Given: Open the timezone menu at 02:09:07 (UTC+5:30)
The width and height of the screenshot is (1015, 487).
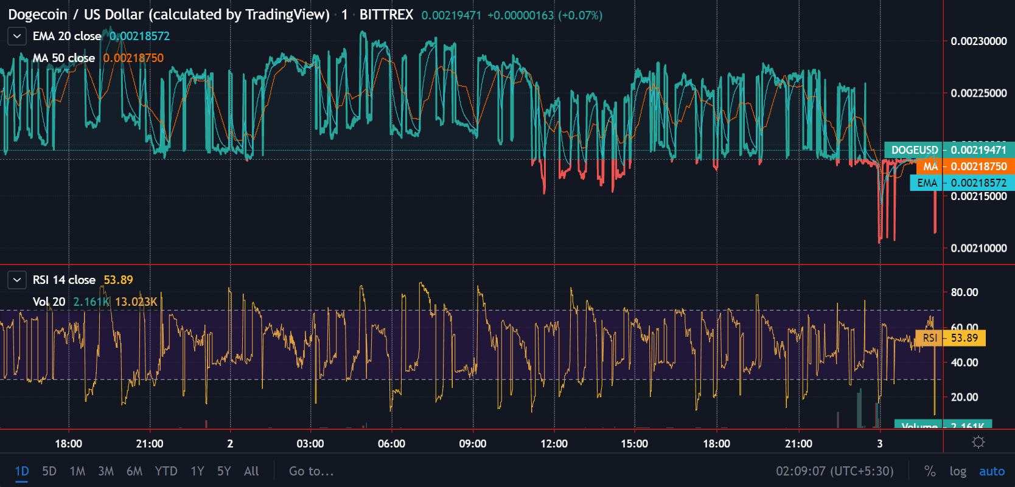Looking at the screenshot, I should [x=834, y=471].
